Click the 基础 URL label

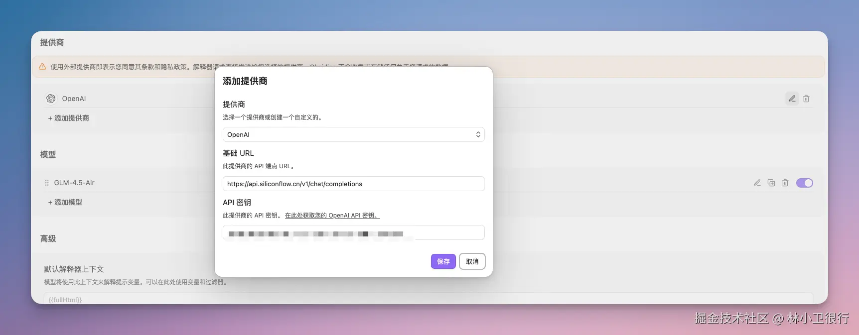tap(238, 153)
